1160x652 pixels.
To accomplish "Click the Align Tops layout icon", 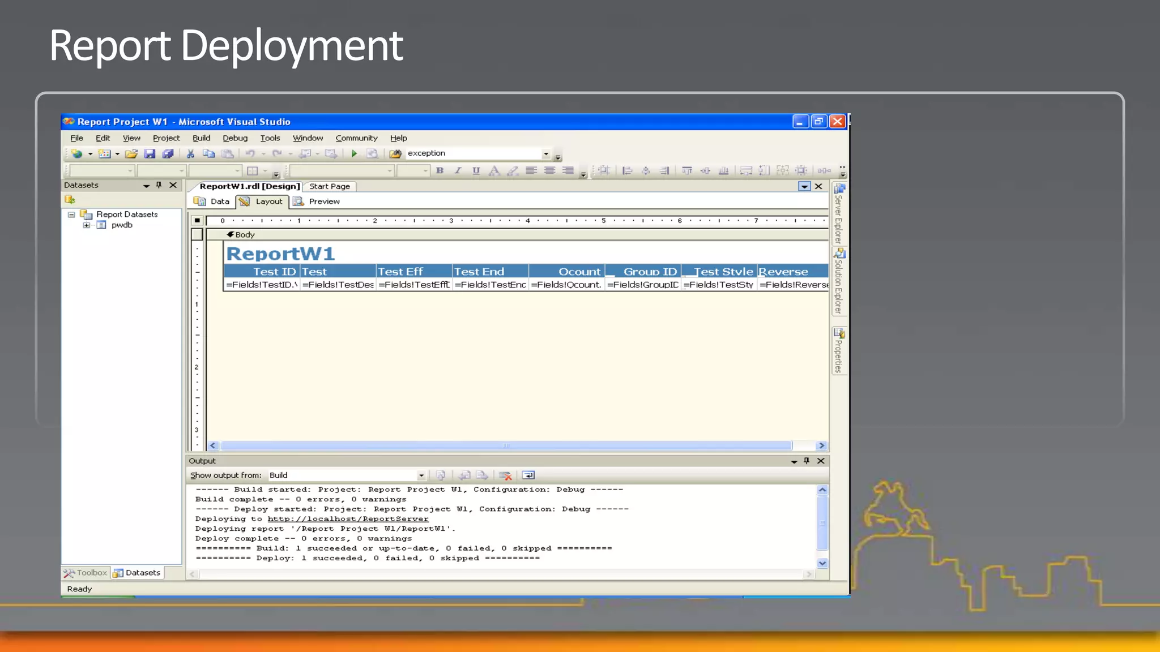I will click(x=686, y=170).
